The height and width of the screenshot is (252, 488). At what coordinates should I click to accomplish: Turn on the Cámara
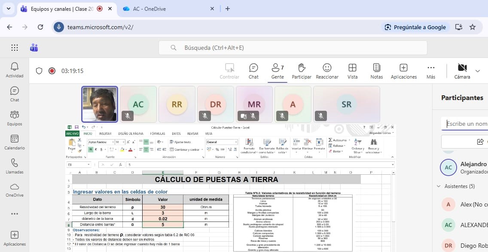pos(462,71)
